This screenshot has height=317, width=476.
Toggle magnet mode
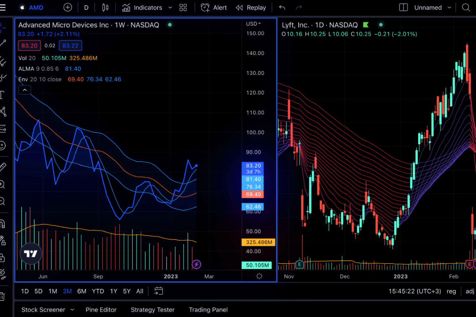click(2, 223)
